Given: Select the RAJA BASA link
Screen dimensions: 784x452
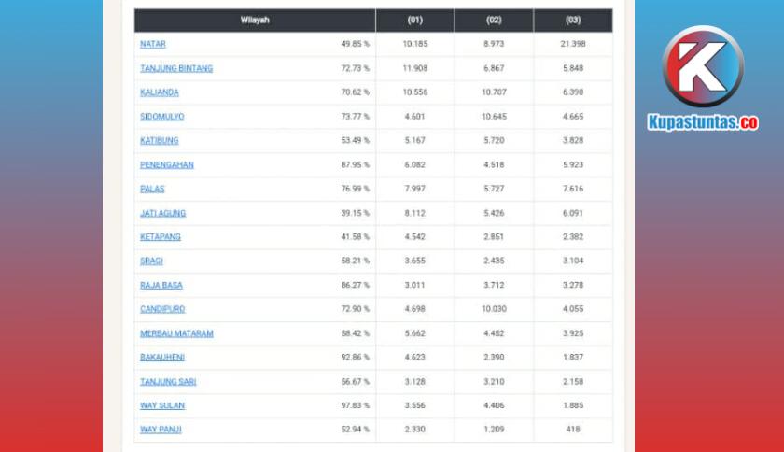Looking at the screenshot, I should pyautogui.click(x=161, y=285).
